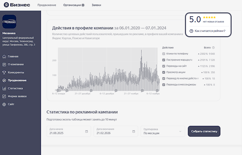Screen dimensions: 242x155
Task: Open the Группировка dropdown
Action: [x=163, y=131]
